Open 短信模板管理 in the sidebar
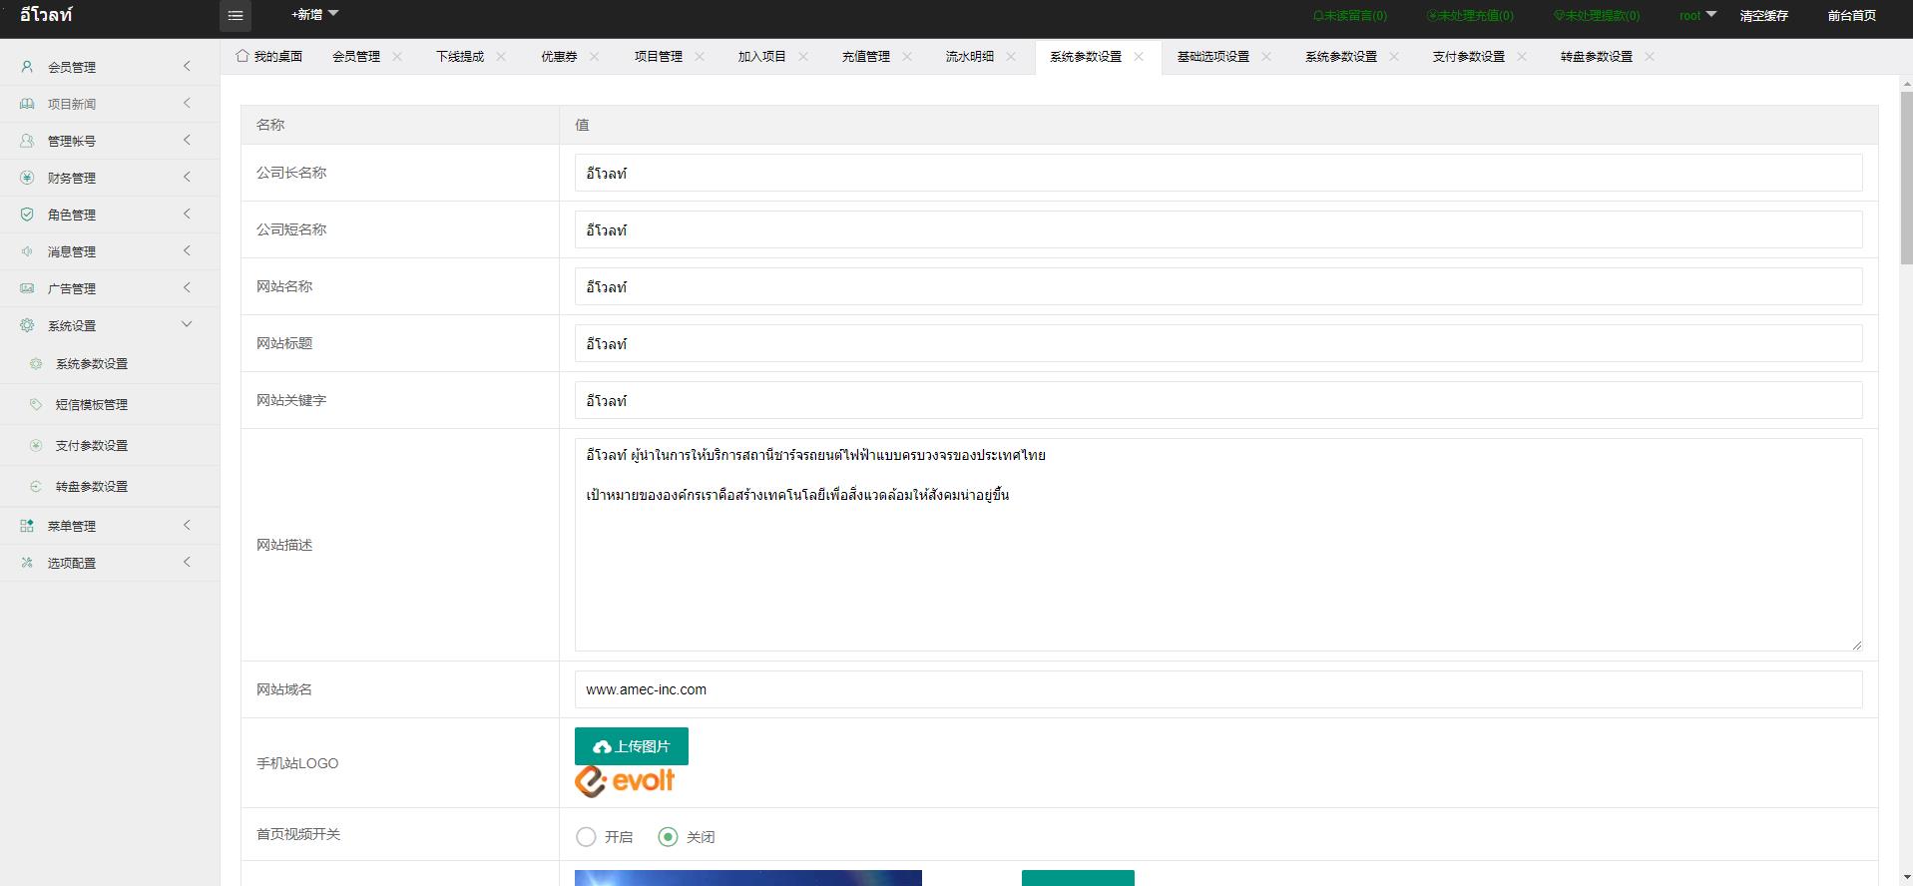The width and height of the screenshot is (1913, 886). tap(92, 405)
